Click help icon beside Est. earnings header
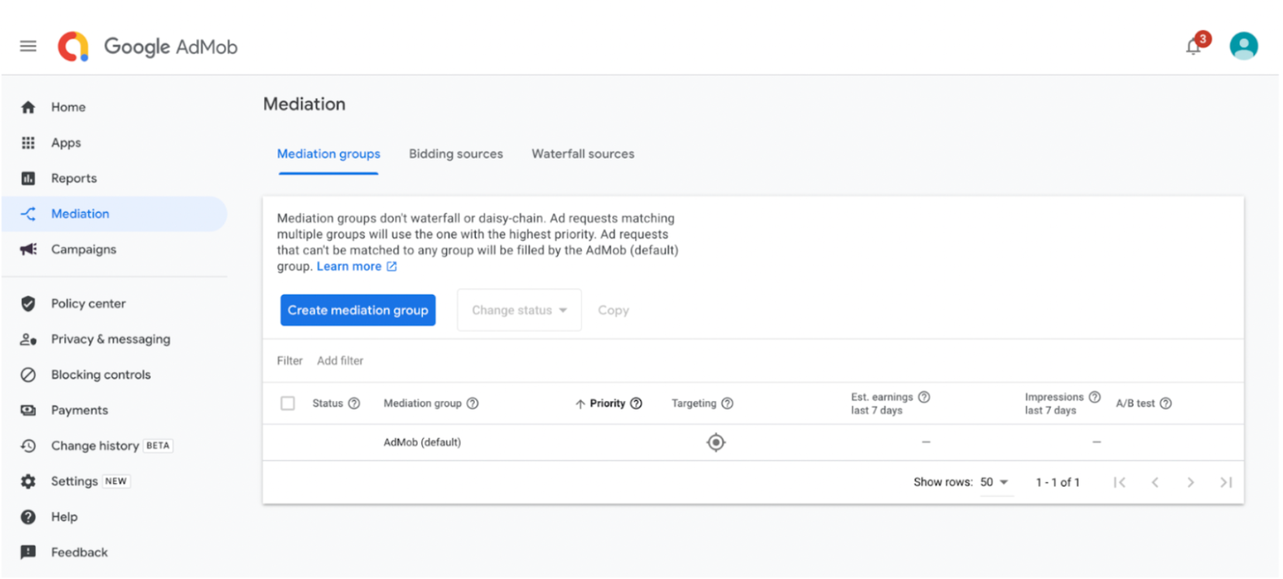The height and width of the screenshot is (579, 1283). (x=924, y=397)
